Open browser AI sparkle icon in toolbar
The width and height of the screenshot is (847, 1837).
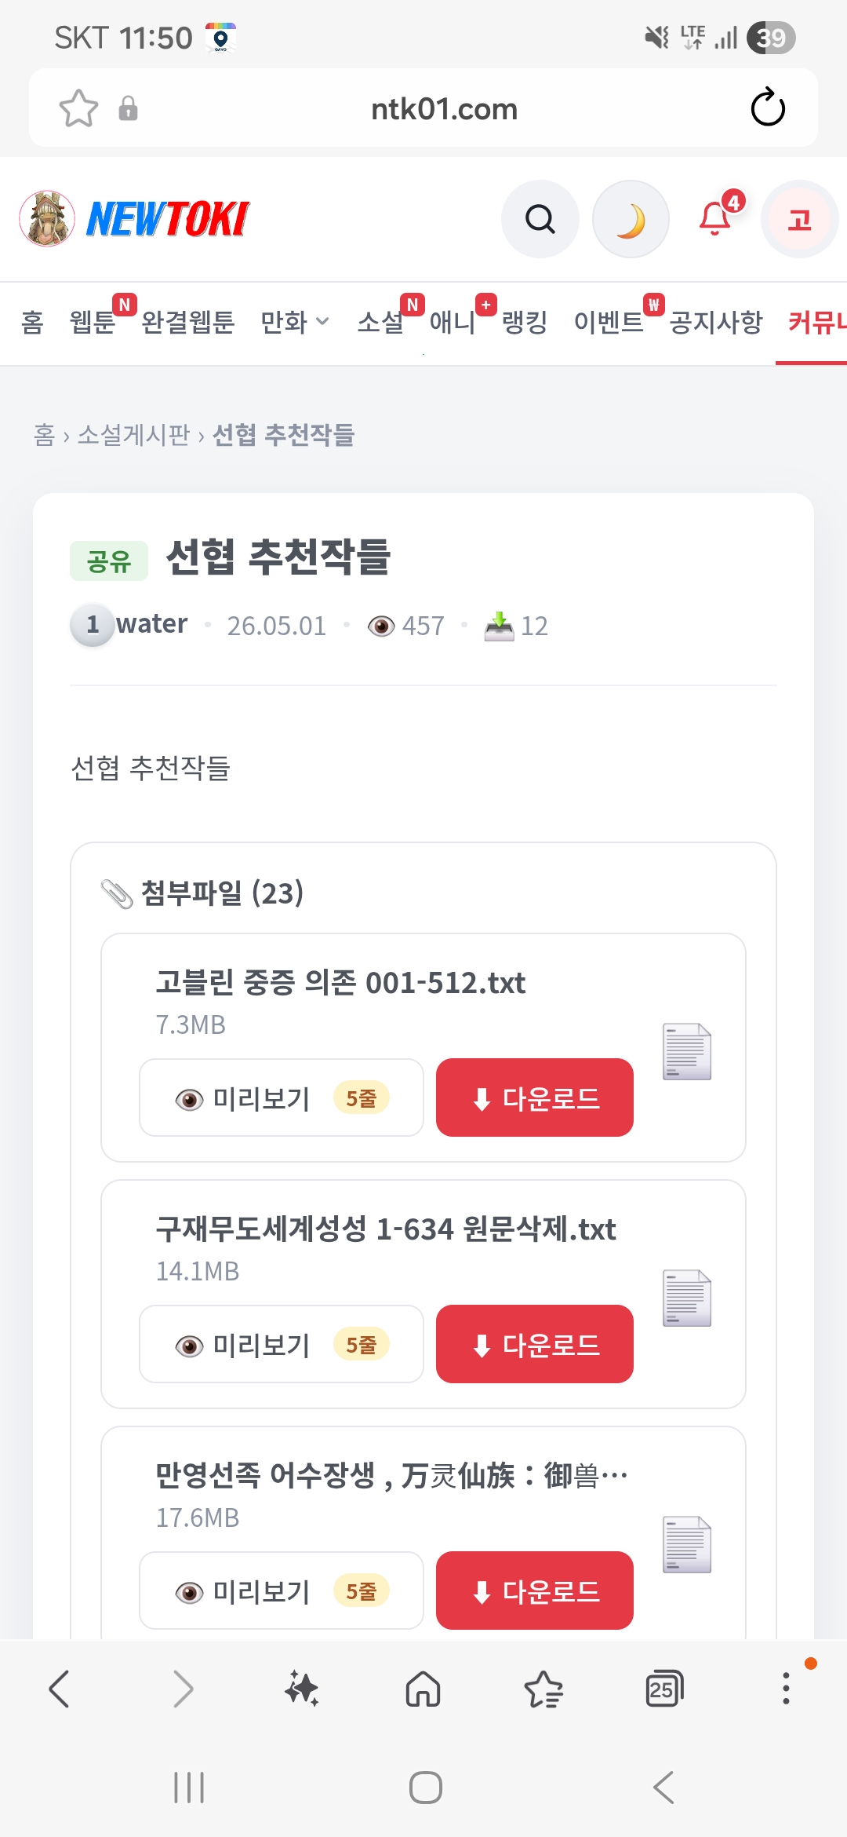[x=302, y=1688]
